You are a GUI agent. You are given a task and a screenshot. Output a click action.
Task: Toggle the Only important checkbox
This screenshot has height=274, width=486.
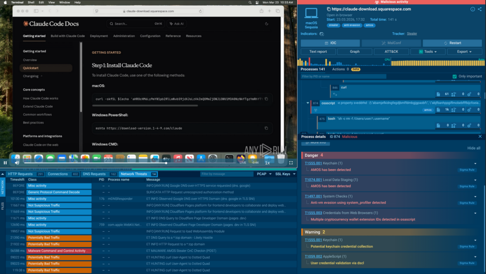coord(455,76)
